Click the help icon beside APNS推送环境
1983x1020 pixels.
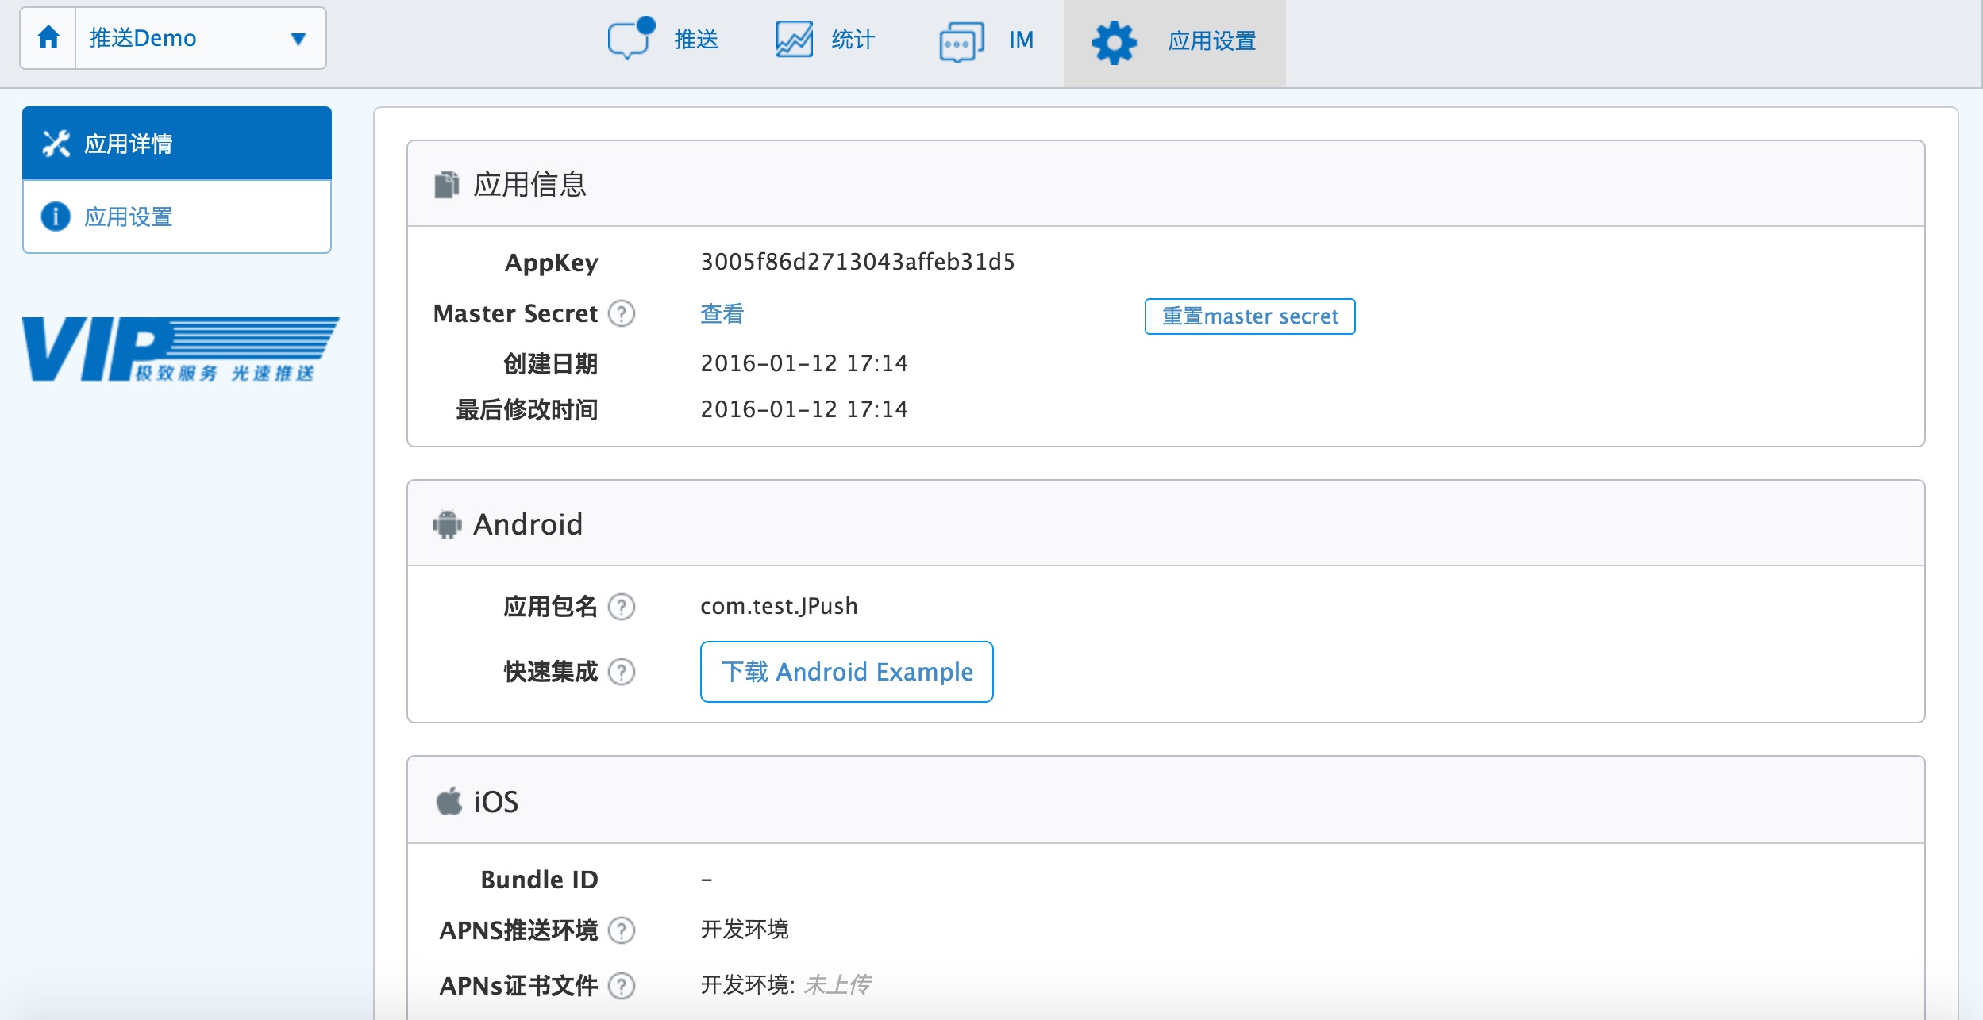[x=622, y=930]
